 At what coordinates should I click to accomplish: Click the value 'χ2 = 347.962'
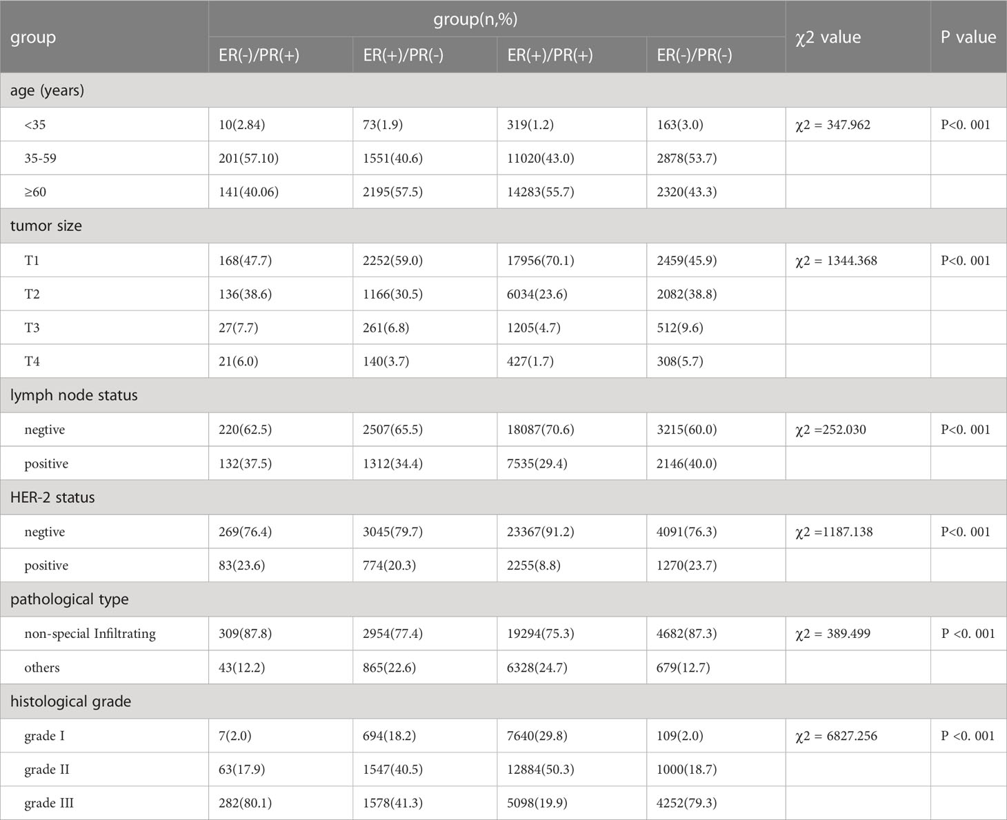pos(832,125)
